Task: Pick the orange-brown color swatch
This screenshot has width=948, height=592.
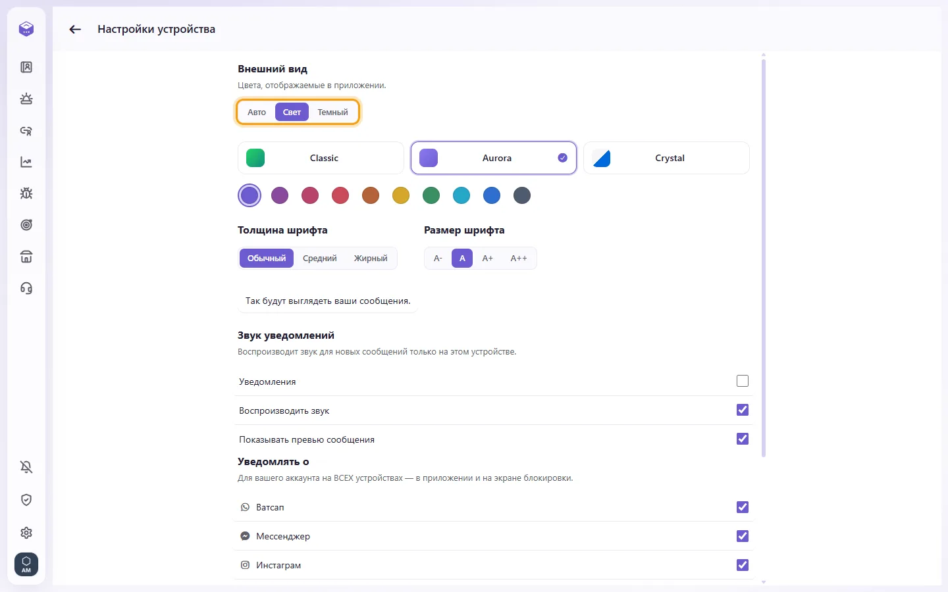Action: pos(371,195)
